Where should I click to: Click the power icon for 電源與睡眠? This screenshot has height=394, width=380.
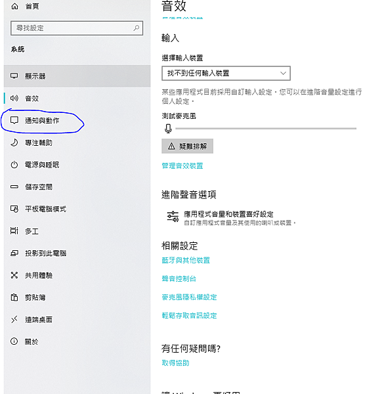pos(14,165)
